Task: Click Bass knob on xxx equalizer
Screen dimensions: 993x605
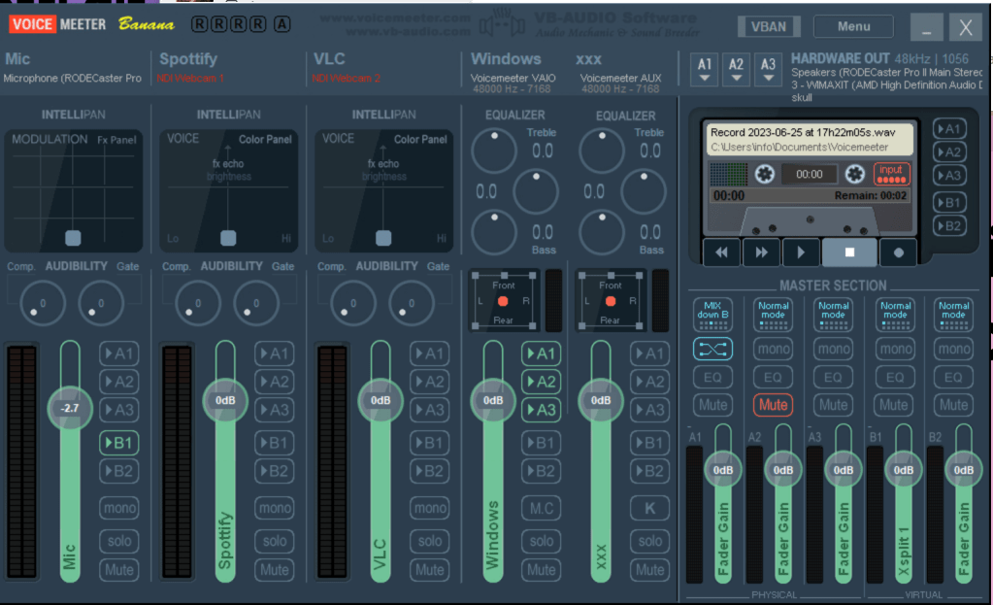Action: coord(602,232)
